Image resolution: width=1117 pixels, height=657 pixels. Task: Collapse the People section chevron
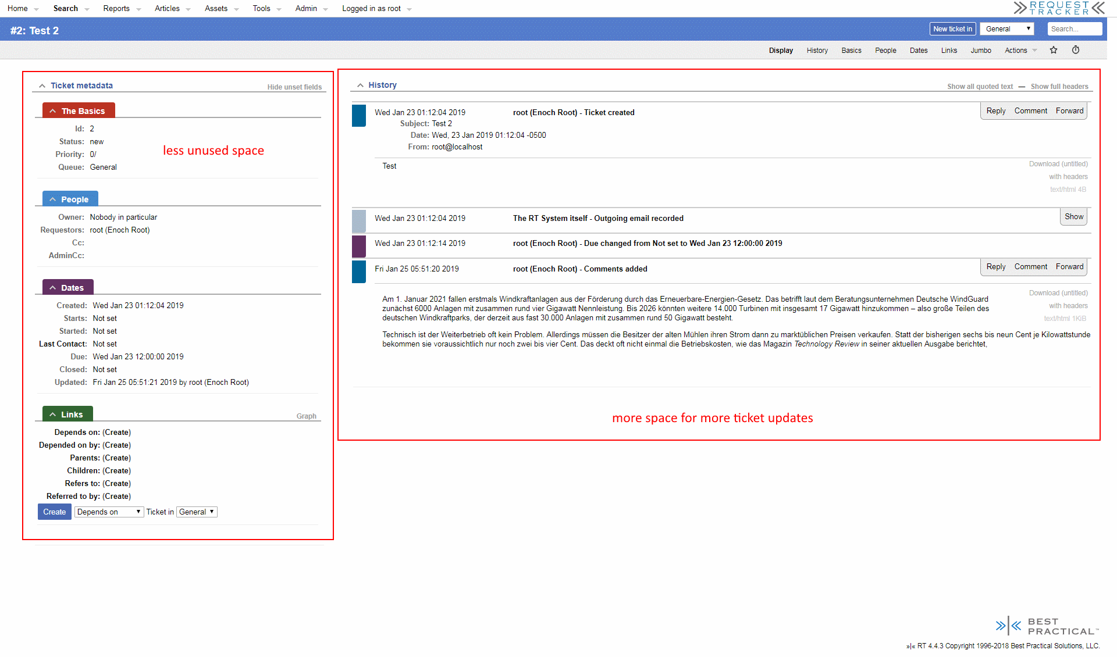[53, 199]
